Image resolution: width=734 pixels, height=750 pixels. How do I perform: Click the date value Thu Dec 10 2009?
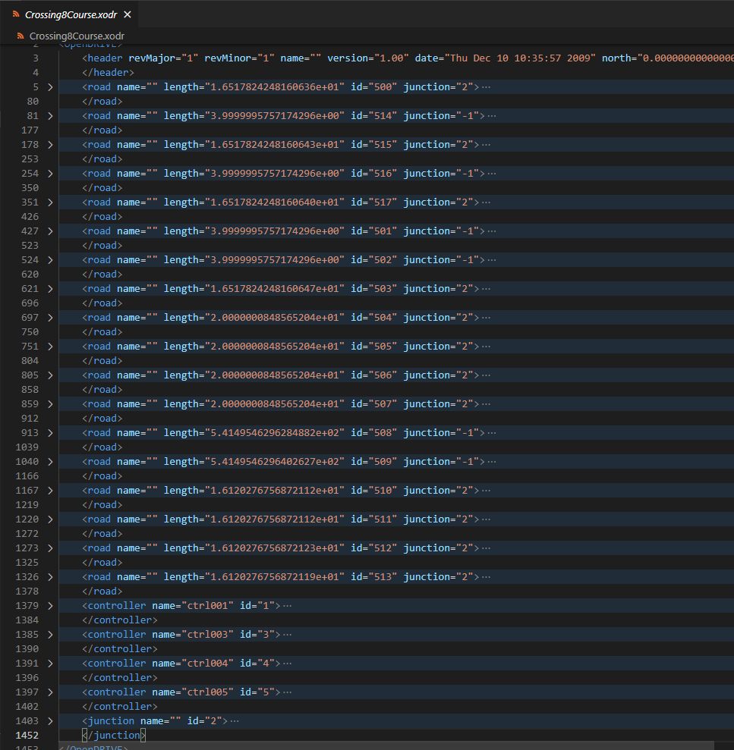[520, 58]
